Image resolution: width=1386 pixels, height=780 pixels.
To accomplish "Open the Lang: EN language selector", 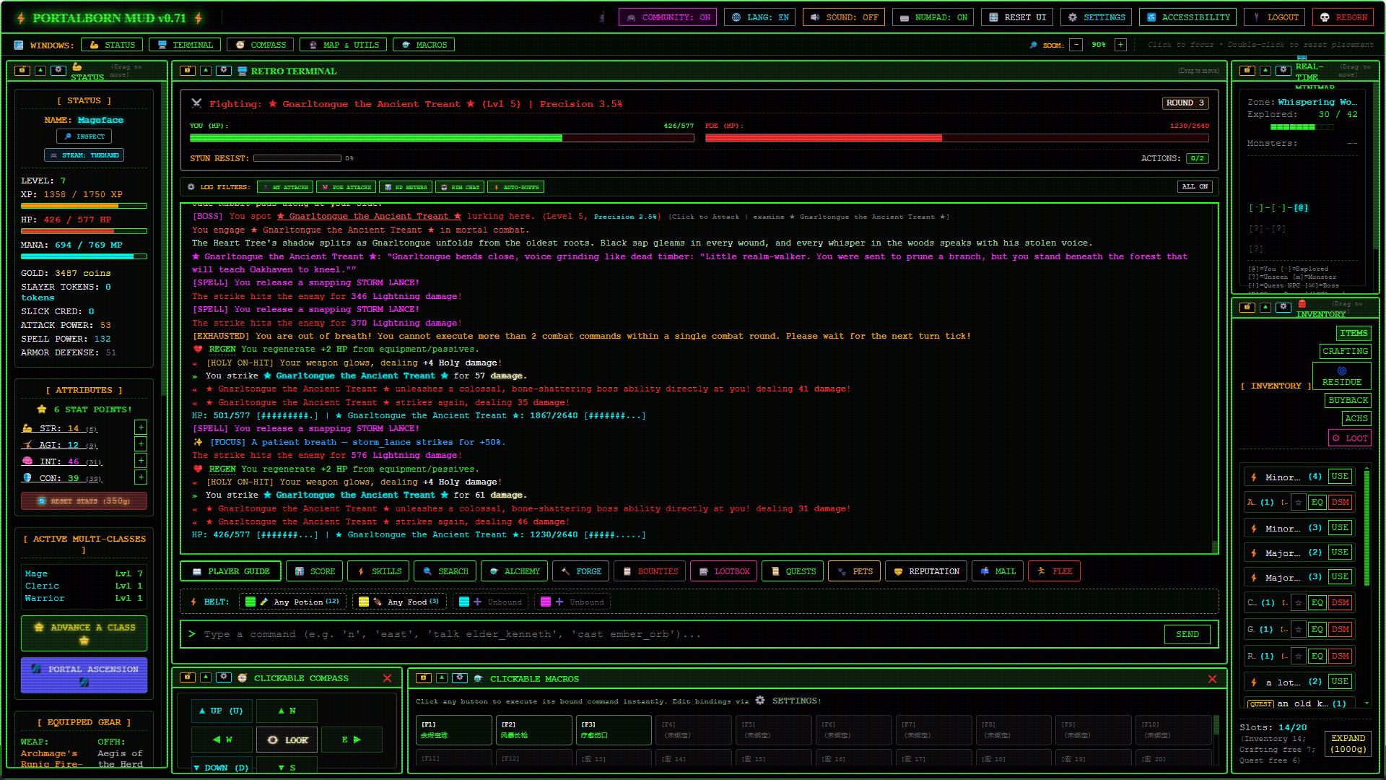I will pyautogui.click(x=760, y=17).
